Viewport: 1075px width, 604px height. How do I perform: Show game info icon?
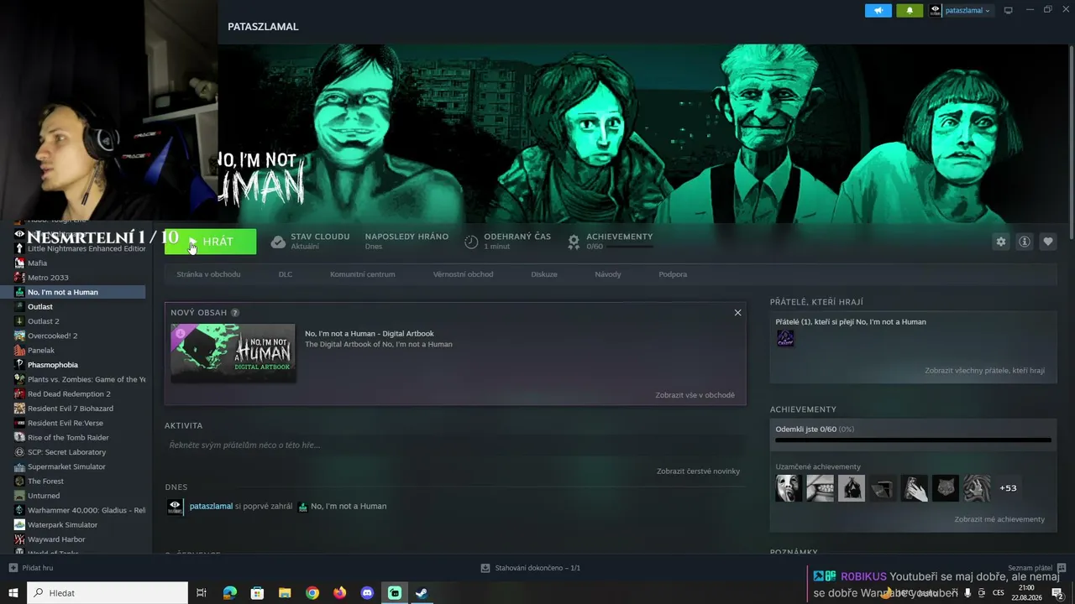(x=1025, y=242)
